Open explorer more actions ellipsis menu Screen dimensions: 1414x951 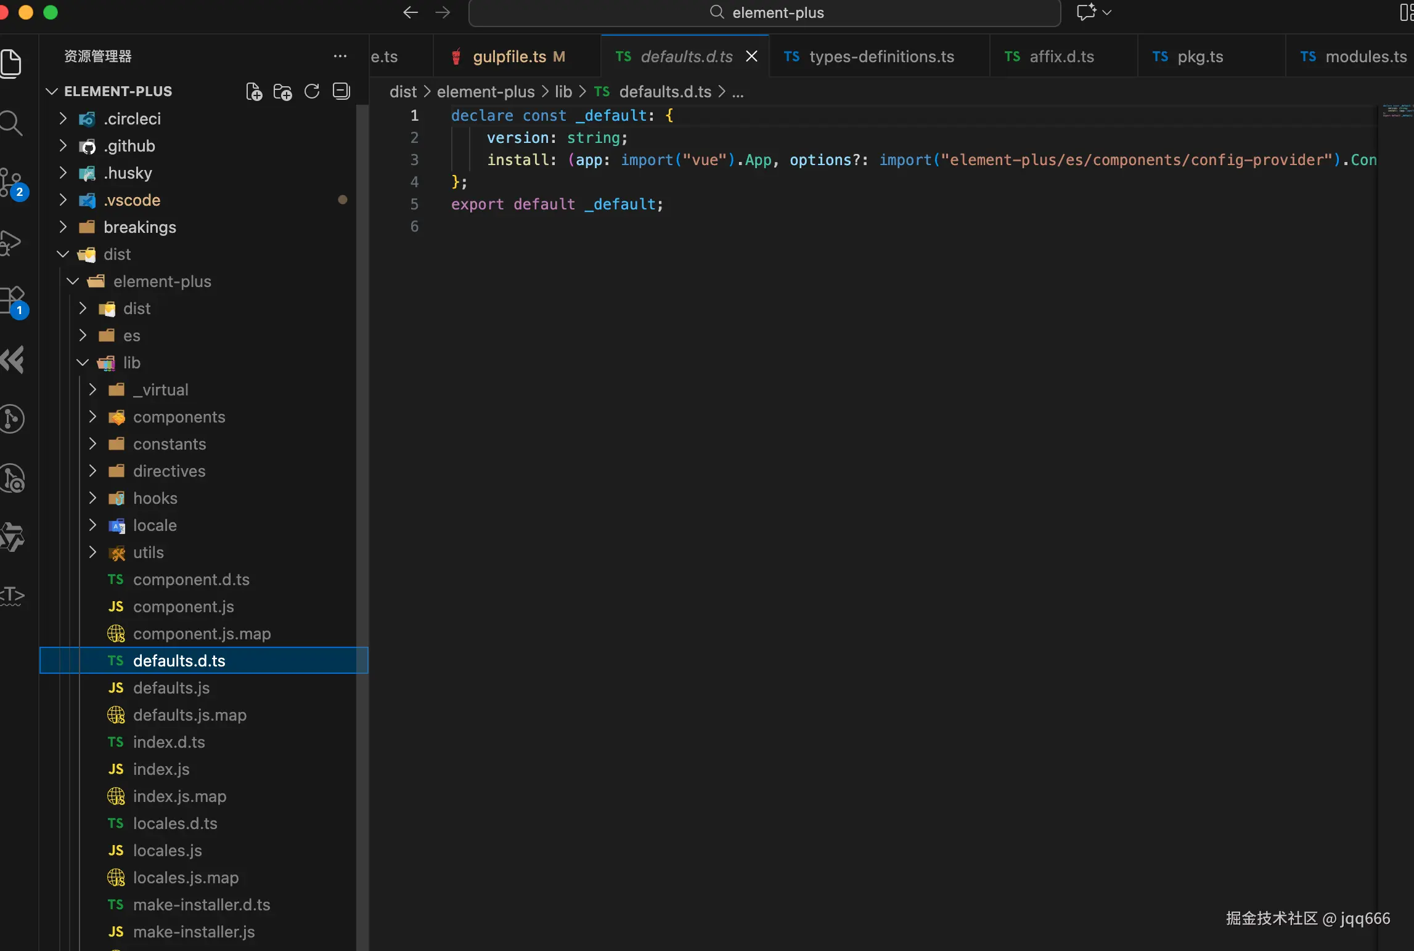click(x=340, y=56)
